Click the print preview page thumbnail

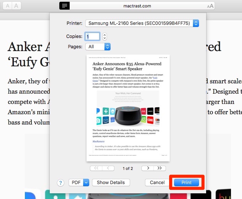[x=128, y=108]
